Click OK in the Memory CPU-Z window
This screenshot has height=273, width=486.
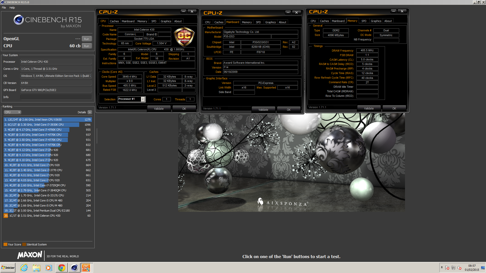[x=394, y=108]
